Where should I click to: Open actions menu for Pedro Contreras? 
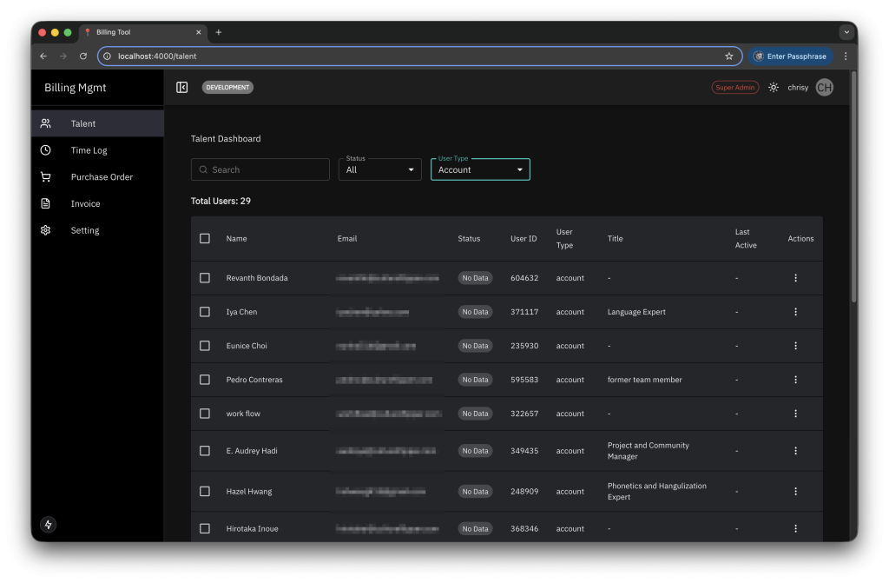coord(795,380)
